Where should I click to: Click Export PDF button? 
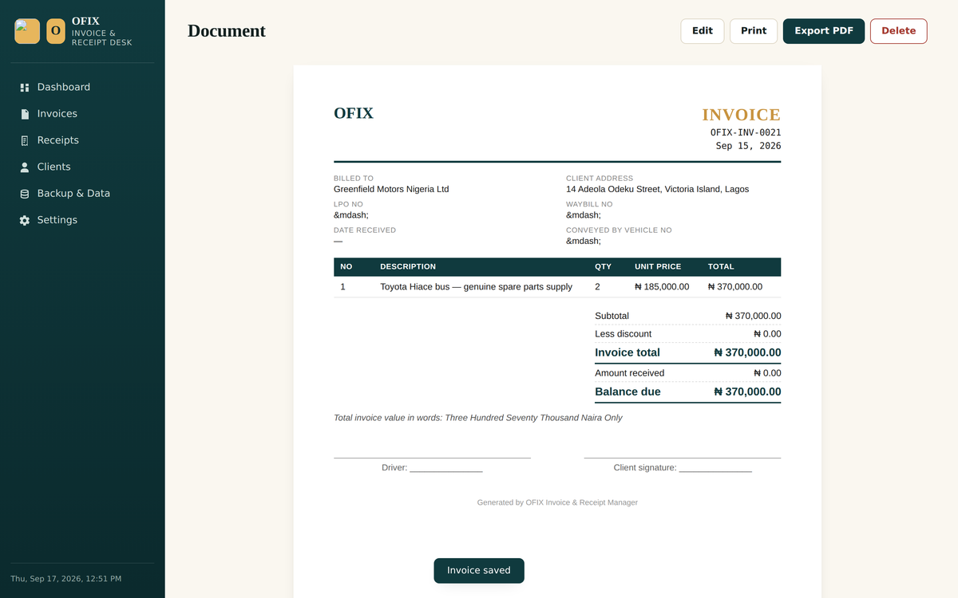824,31
